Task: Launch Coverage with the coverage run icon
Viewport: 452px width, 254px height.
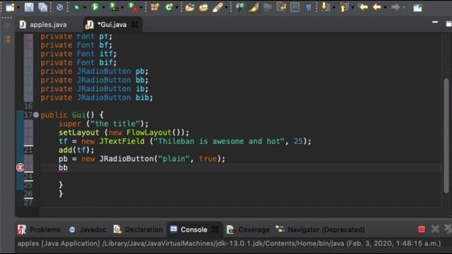Action: pos(114,7)
